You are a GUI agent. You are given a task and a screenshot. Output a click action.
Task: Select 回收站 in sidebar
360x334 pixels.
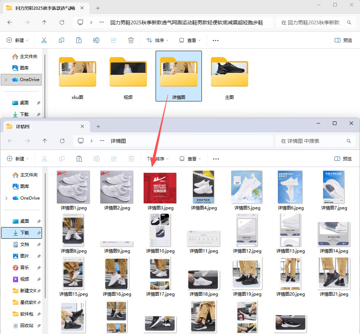coord(23,326)
